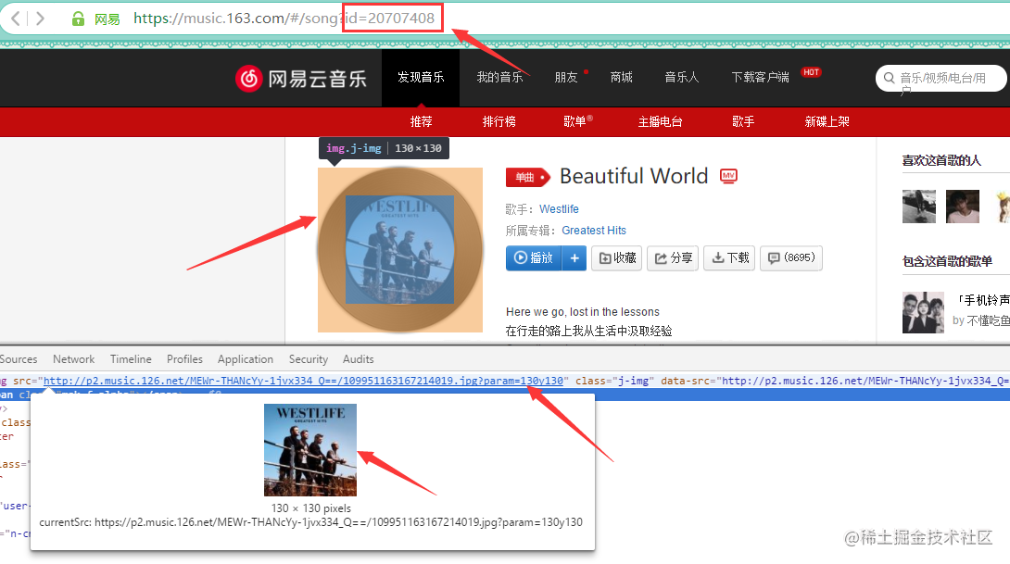Select the 歌单 sub-navigation item

pos(574,121)
